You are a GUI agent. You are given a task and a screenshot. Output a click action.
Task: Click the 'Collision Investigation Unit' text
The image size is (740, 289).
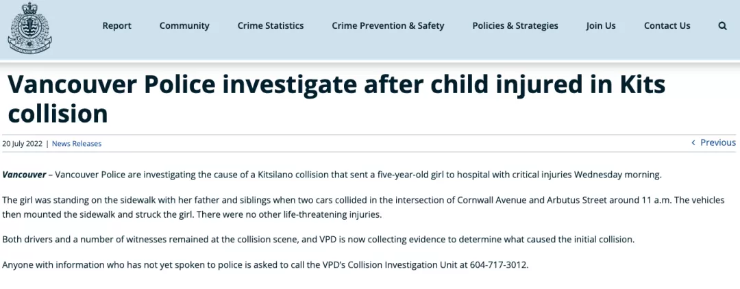(x=408, y=264)
